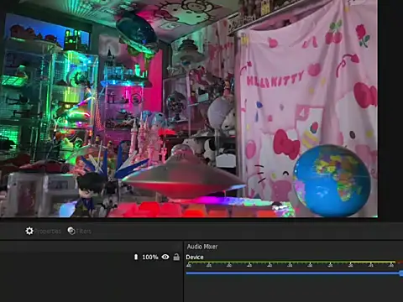
Task: Grab the volume slider handle at far right
Action: pyautogui.click(x=401, y=273)
